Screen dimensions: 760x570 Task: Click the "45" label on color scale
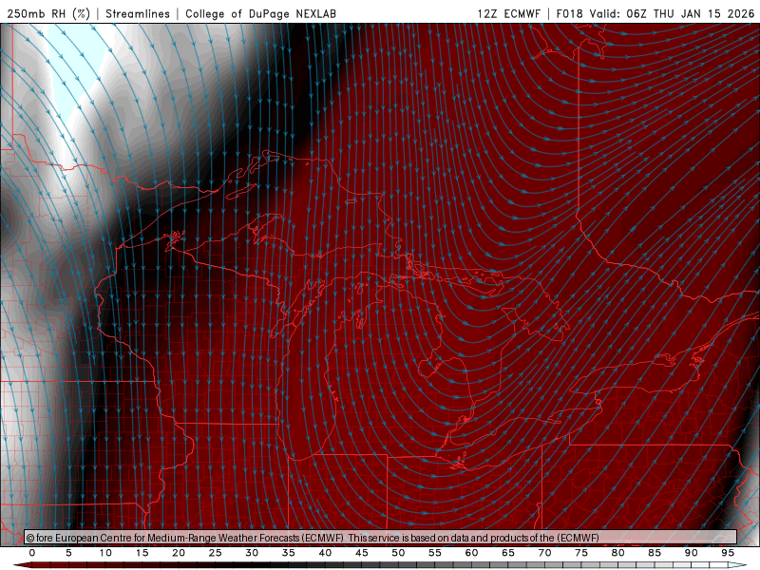[362, 553]
